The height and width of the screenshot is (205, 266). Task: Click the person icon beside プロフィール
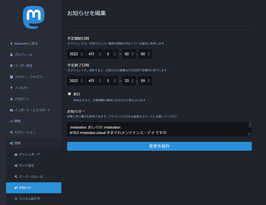11,55
